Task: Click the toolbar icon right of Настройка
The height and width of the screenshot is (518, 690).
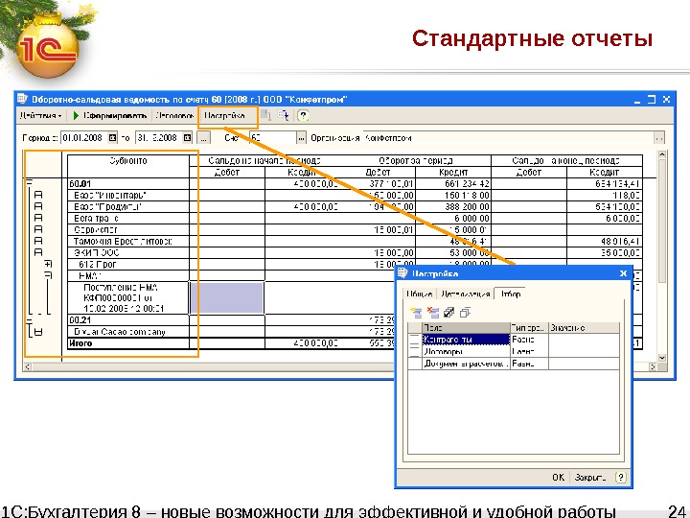Action: (265, 115)
